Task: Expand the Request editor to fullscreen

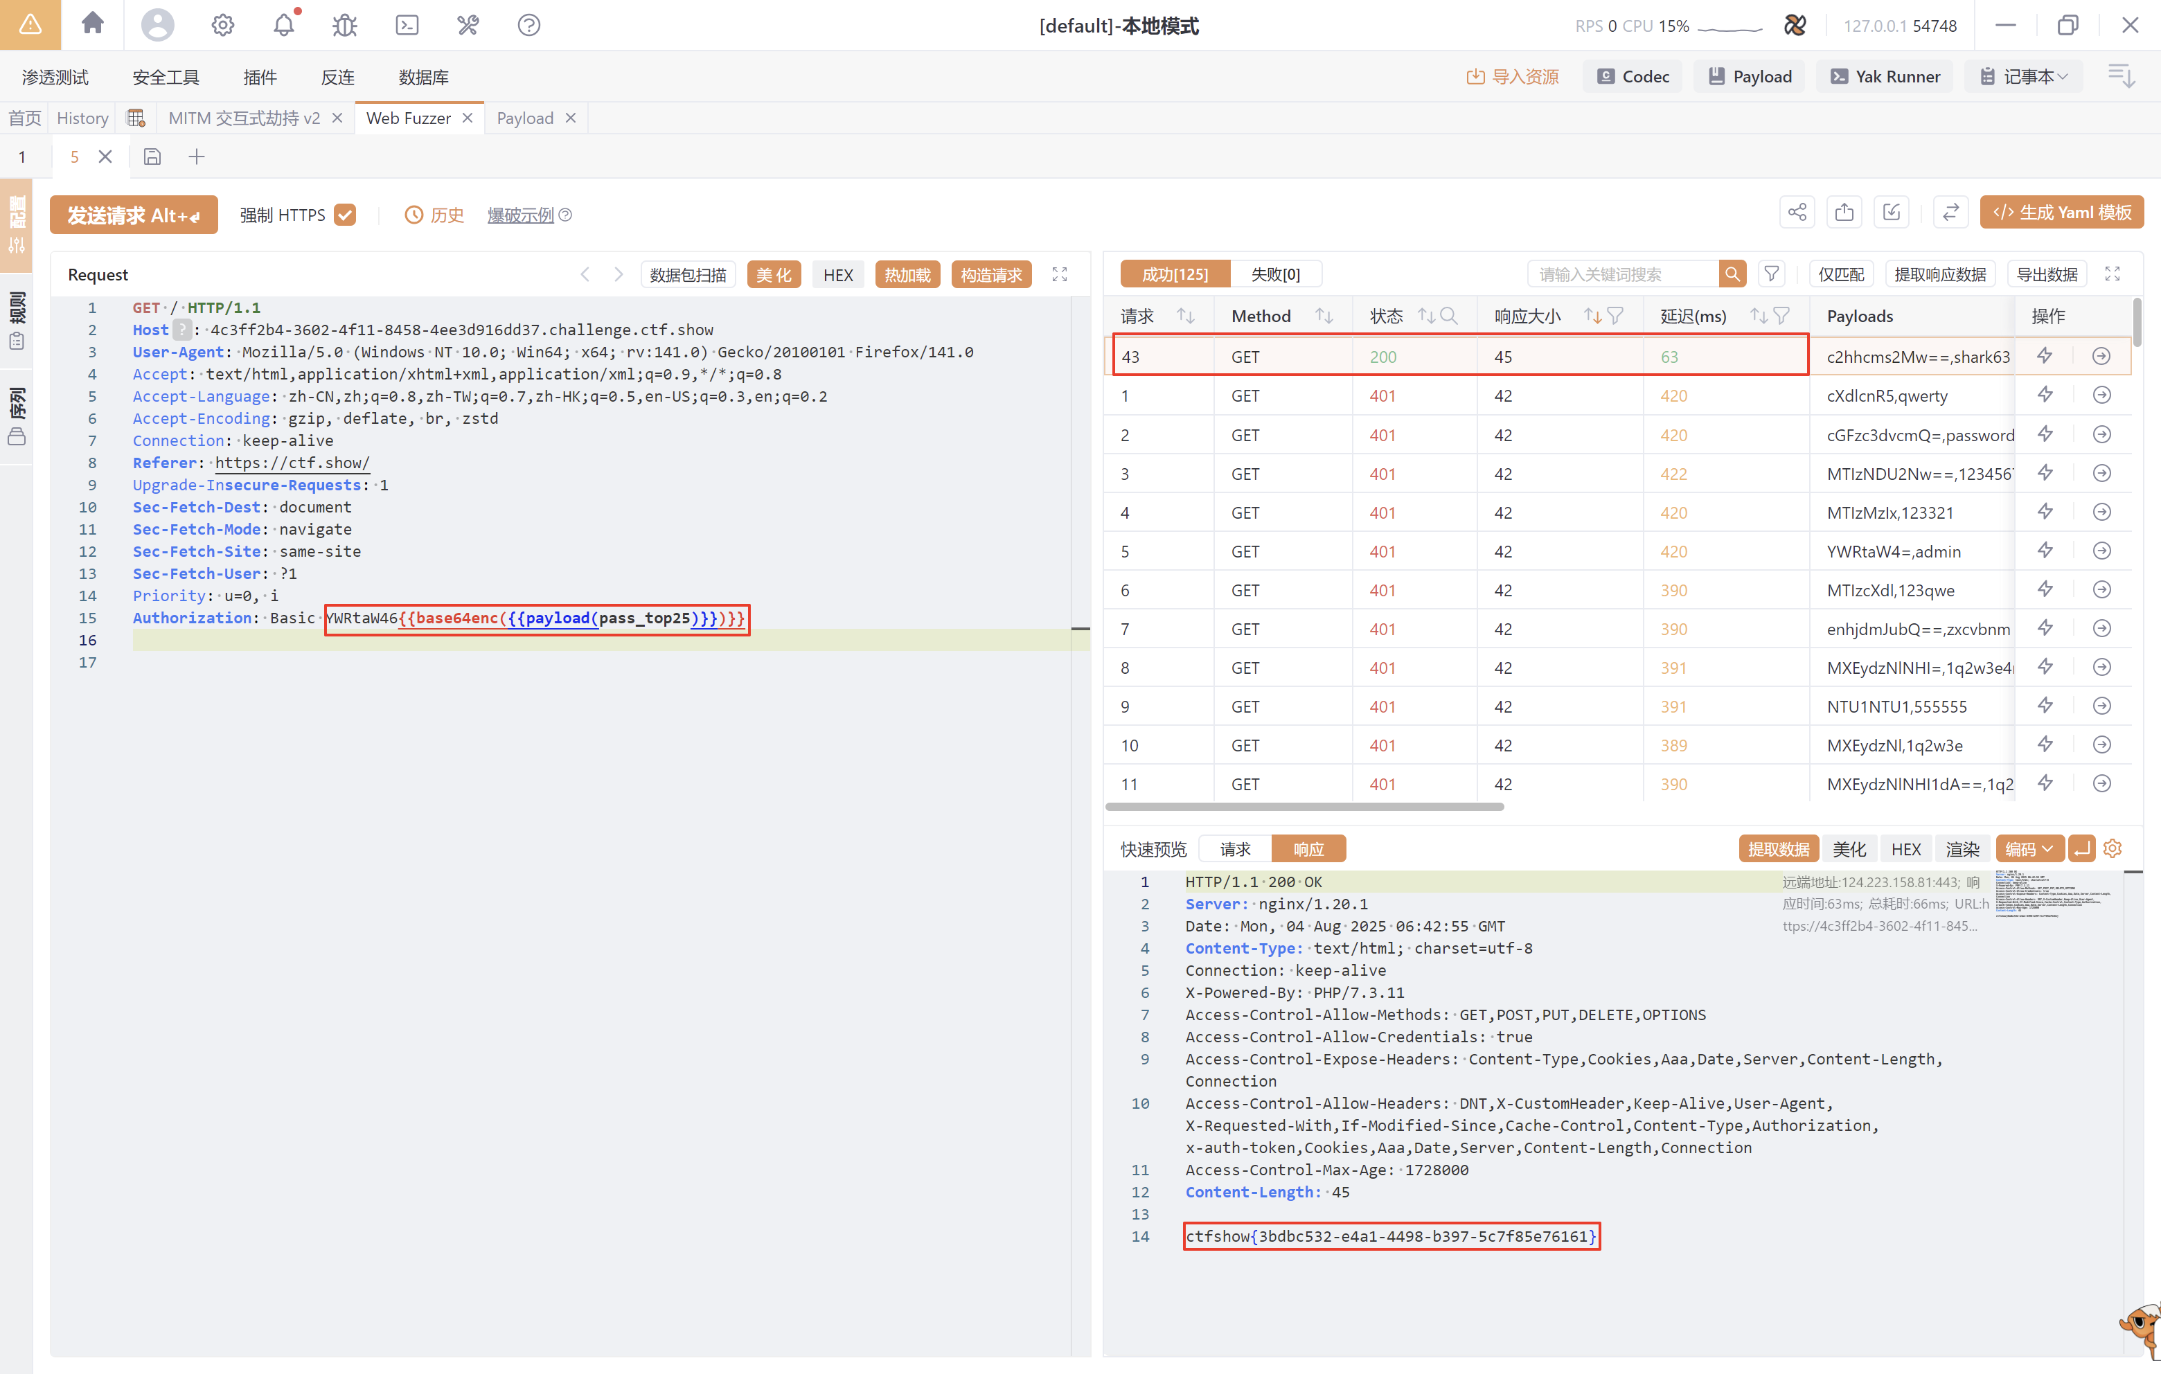Action: pos(1060,275)
